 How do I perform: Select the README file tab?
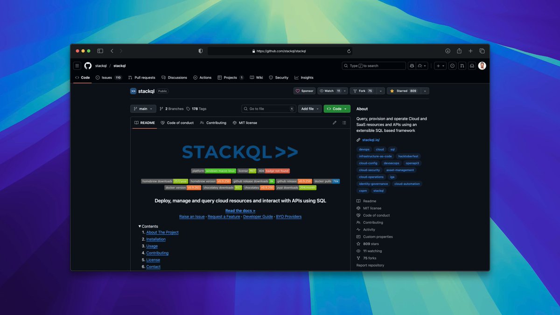point(144,123)
